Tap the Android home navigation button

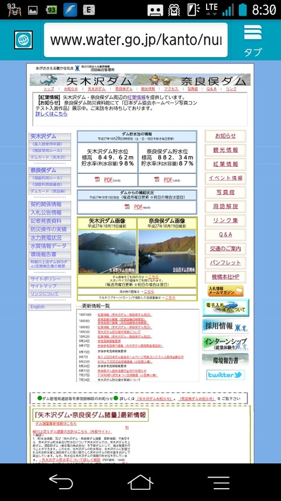(140, 482)
